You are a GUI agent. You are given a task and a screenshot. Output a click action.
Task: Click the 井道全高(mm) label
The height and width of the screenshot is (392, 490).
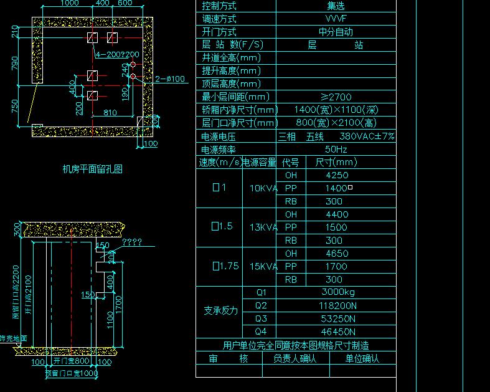tap(231, 57)
